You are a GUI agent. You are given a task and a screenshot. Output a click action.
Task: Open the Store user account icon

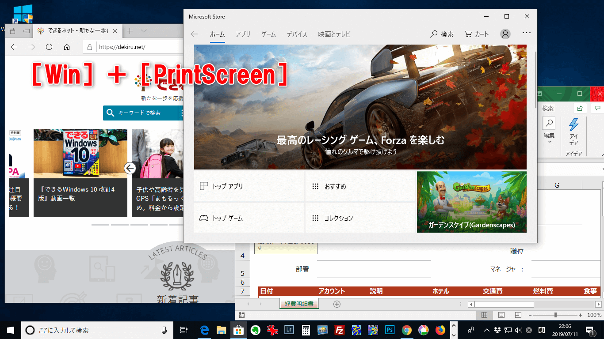tap(505, 34)
